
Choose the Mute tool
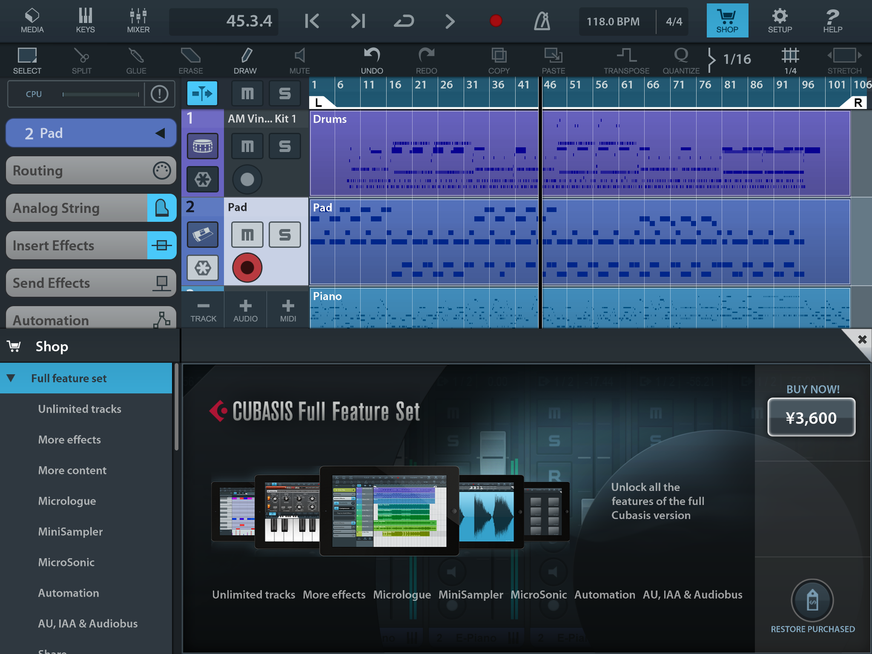pos(300,60)
